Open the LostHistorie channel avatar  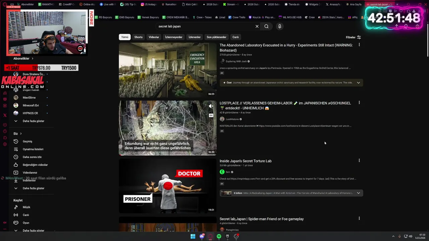[222, 119]
